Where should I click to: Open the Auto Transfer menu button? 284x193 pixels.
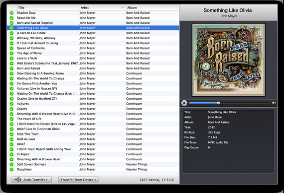pyautogui.click(x=32, y=180)
